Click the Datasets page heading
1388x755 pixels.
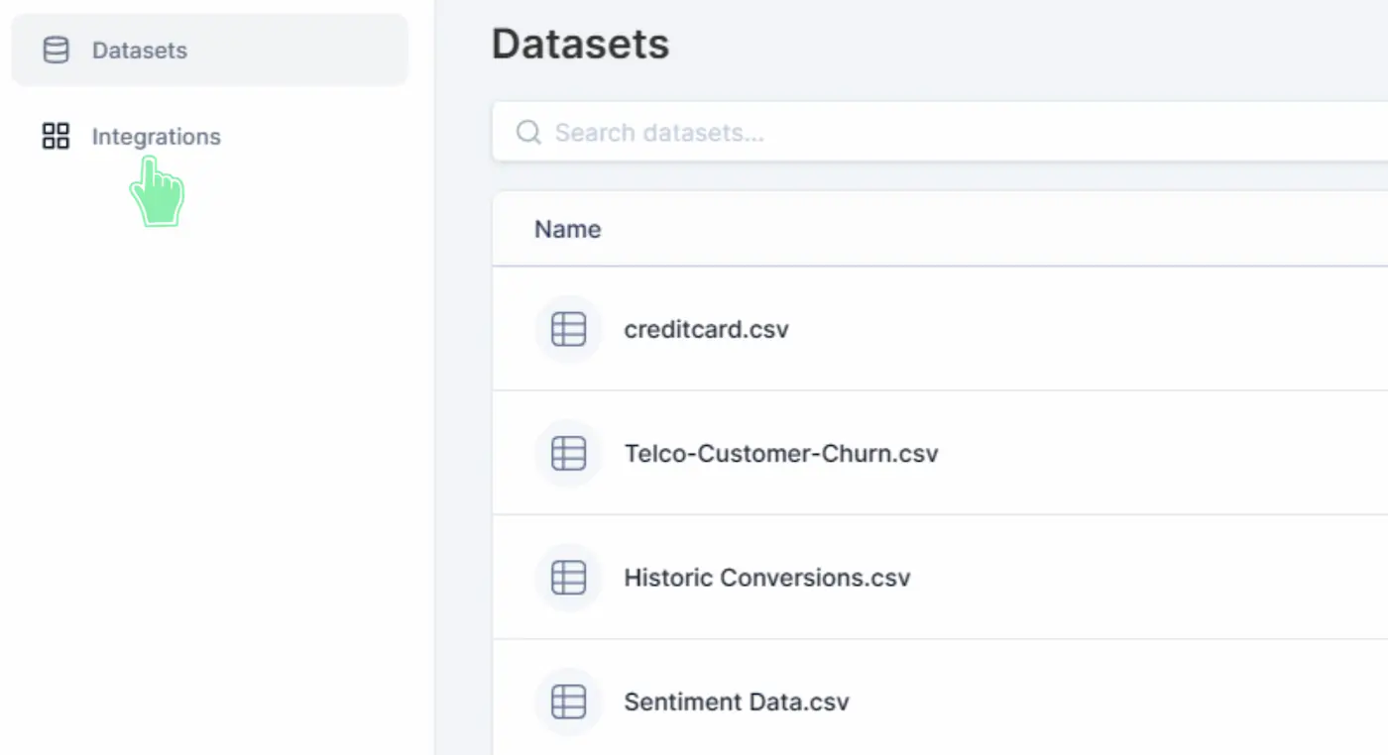click(x=580, y=45)
